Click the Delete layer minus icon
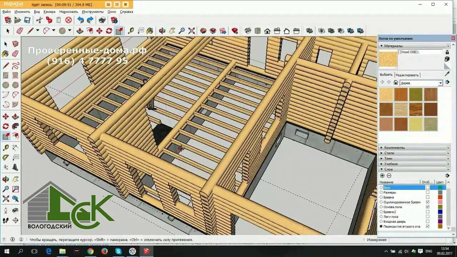The image size is (457, 257). (389, 176)
